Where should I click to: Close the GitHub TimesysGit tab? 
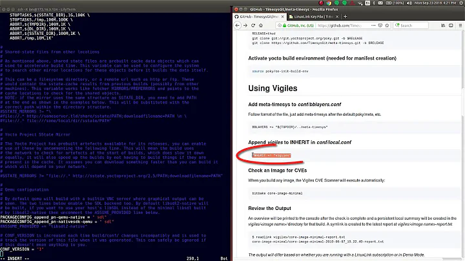pos(283,17)
